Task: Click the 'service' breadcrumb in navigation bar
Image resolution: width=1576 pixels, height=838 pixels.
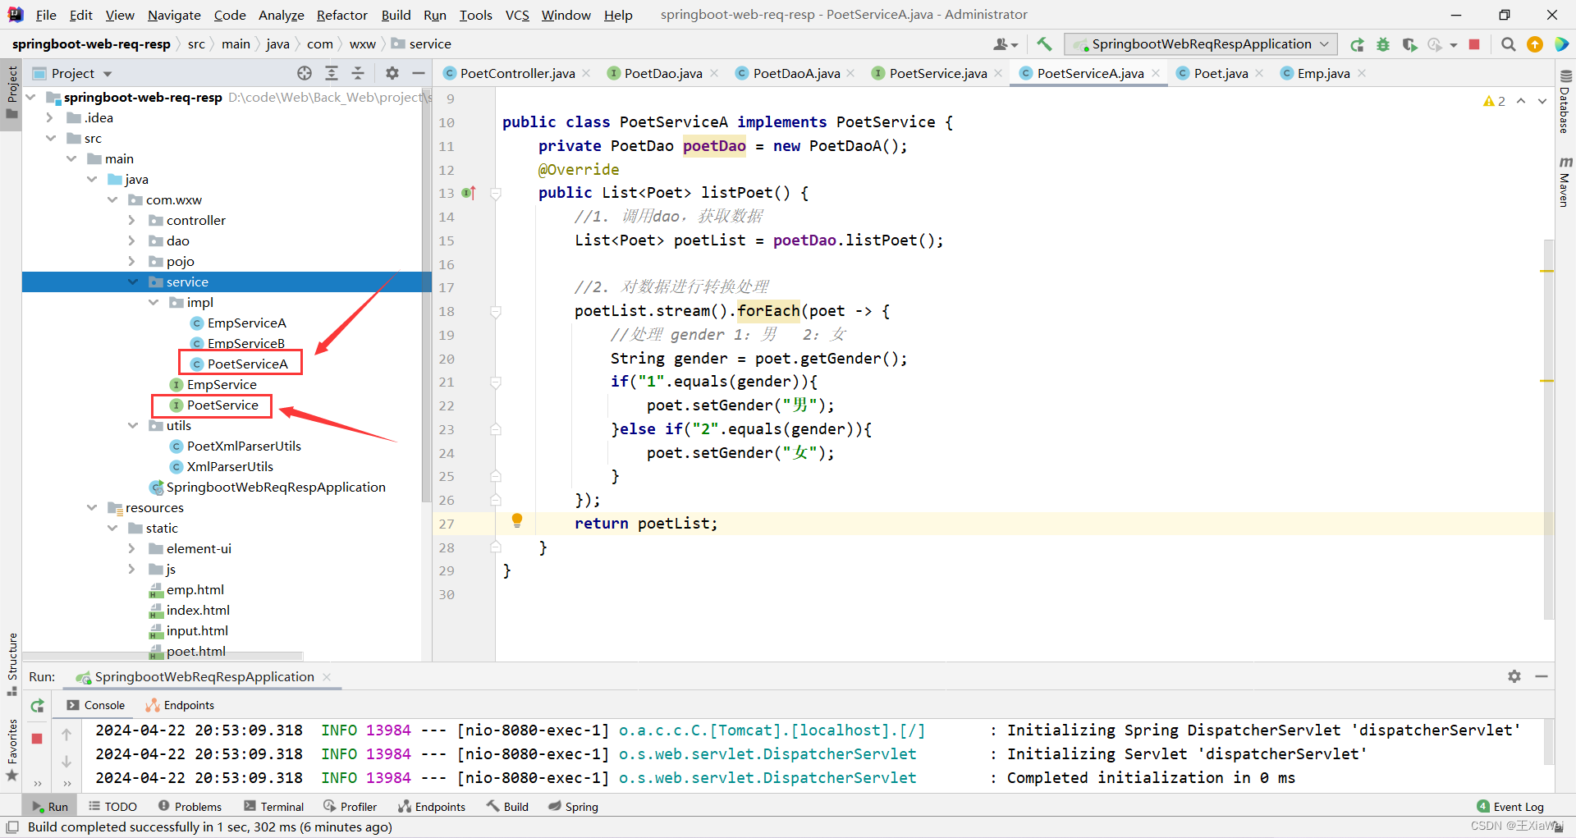Action: pos(429,44)
